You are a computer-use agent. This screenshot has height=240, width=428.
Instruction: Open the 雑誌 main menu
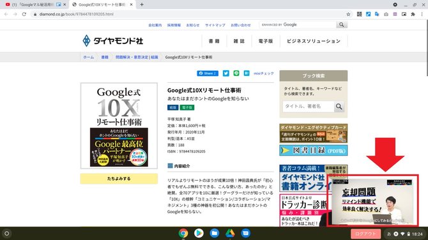239,41
